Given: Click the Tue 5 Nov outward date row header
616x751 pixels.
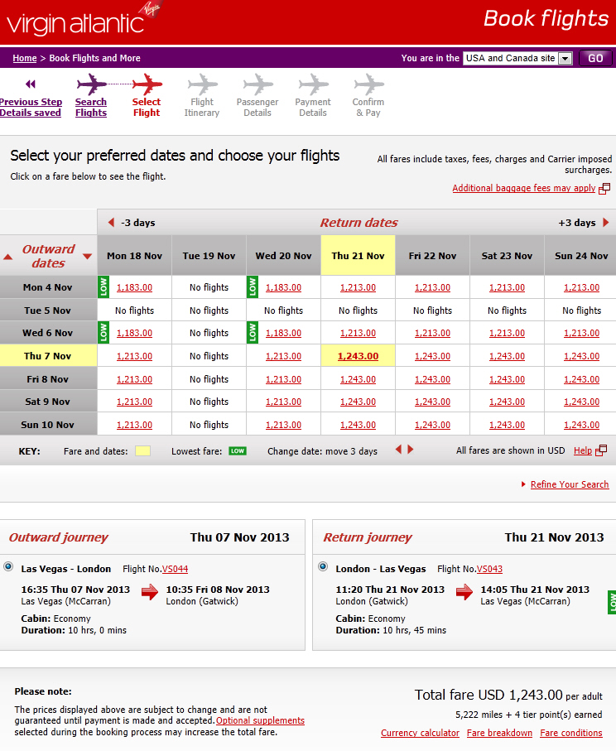Looking at the screenshot, I should tap(48, 311).
